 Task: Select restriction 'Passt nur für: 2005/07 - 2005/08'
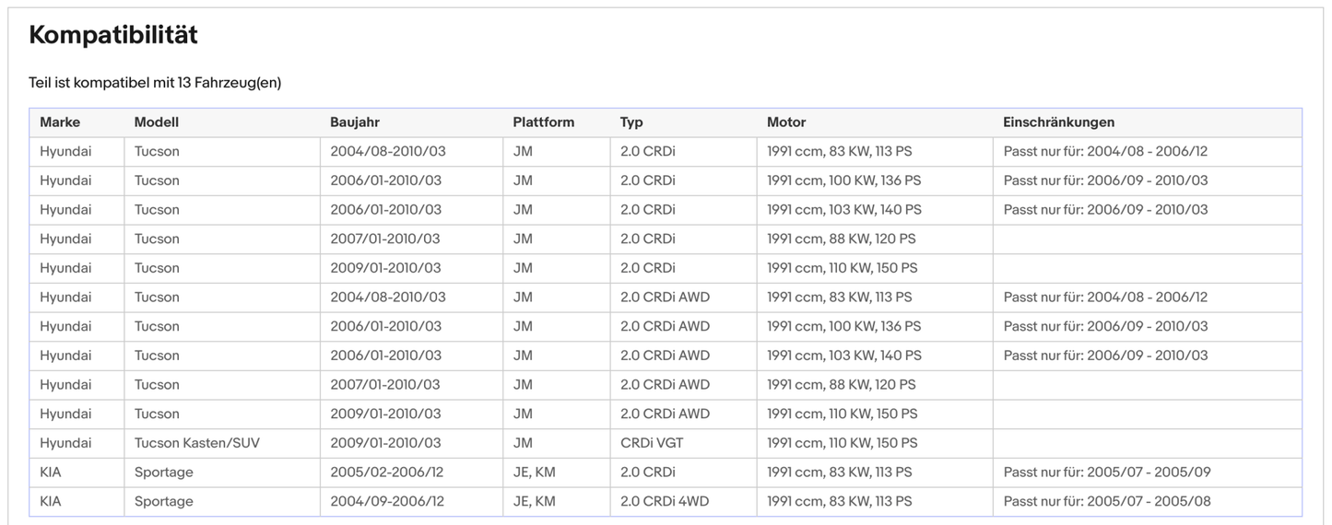click(1106, 502)
